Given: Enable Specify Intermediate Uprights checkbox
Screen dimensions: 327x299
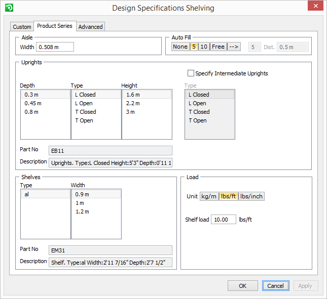Looking at the screenshot, I should pos(191,73).
